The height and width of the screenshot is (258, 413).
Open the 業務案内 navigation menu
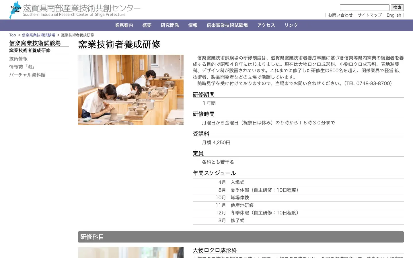click(x=124, y=25)
